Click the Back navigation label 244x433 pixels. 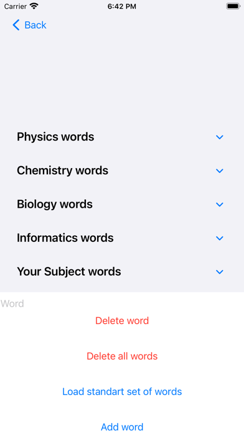click(x=35, y=25)
